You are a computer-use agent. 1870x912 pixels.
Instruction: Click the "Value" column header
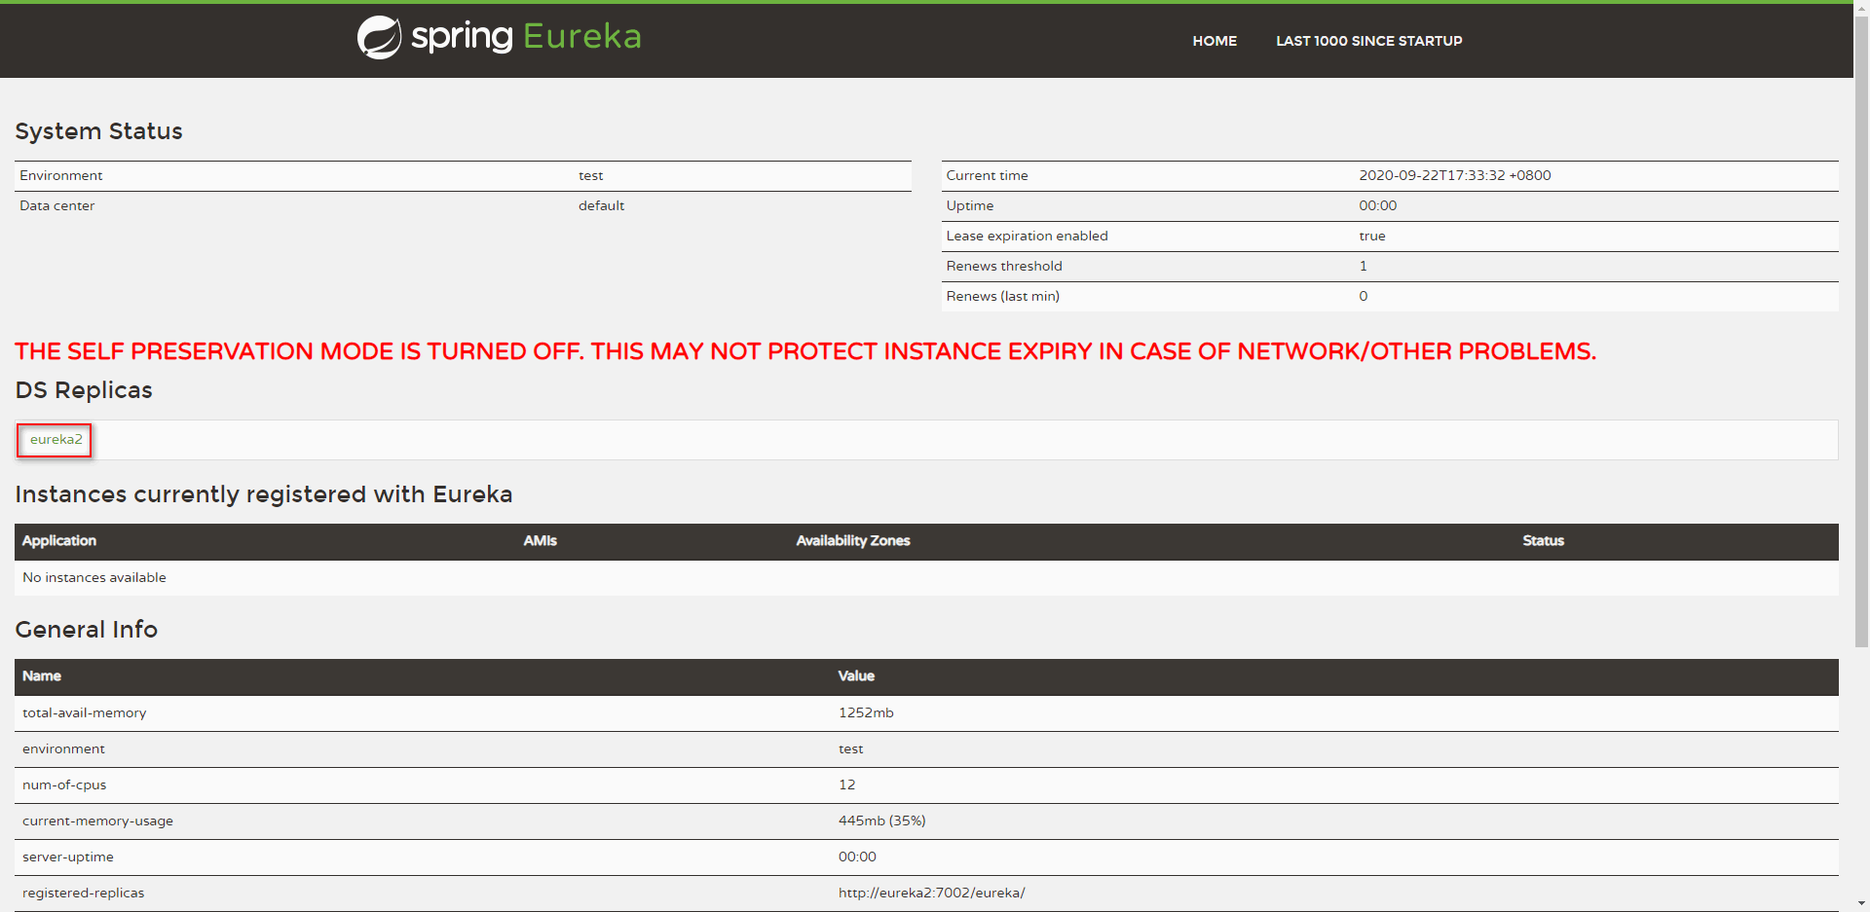click(x=857, y=676)
